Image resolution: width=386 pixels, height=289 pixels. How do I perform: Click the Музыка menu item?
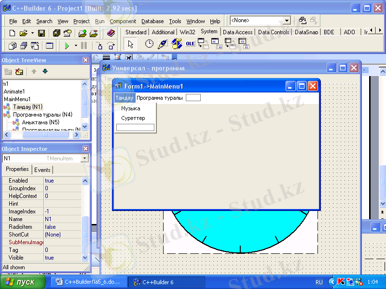coord(131,109)
